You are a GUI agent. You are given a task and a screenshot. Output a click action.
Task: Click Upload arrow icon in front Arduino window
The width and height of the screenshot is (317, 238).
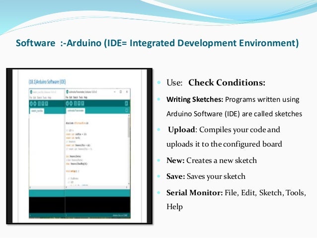click(x=71, y=103)
